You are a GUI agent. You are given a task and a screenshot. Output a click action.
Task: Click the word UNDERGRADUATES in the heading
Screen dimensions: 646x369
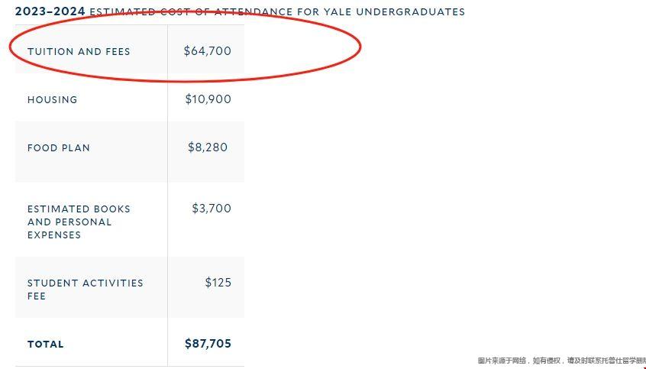point(410,12)
